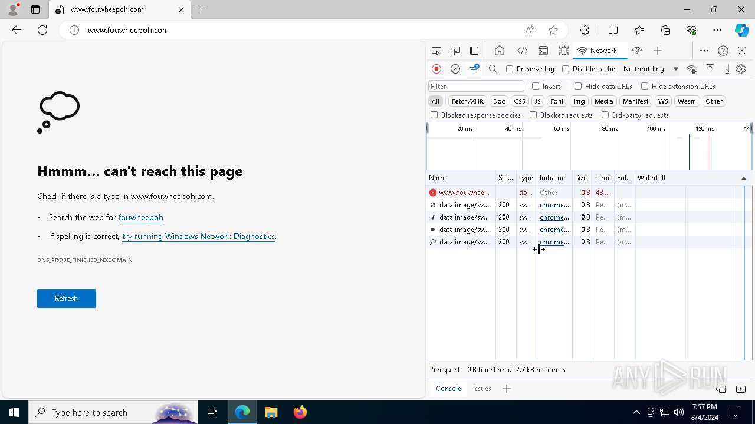
Task: Toggle the DevTools dock sidebar icon
Action: (x=474, y=51)
